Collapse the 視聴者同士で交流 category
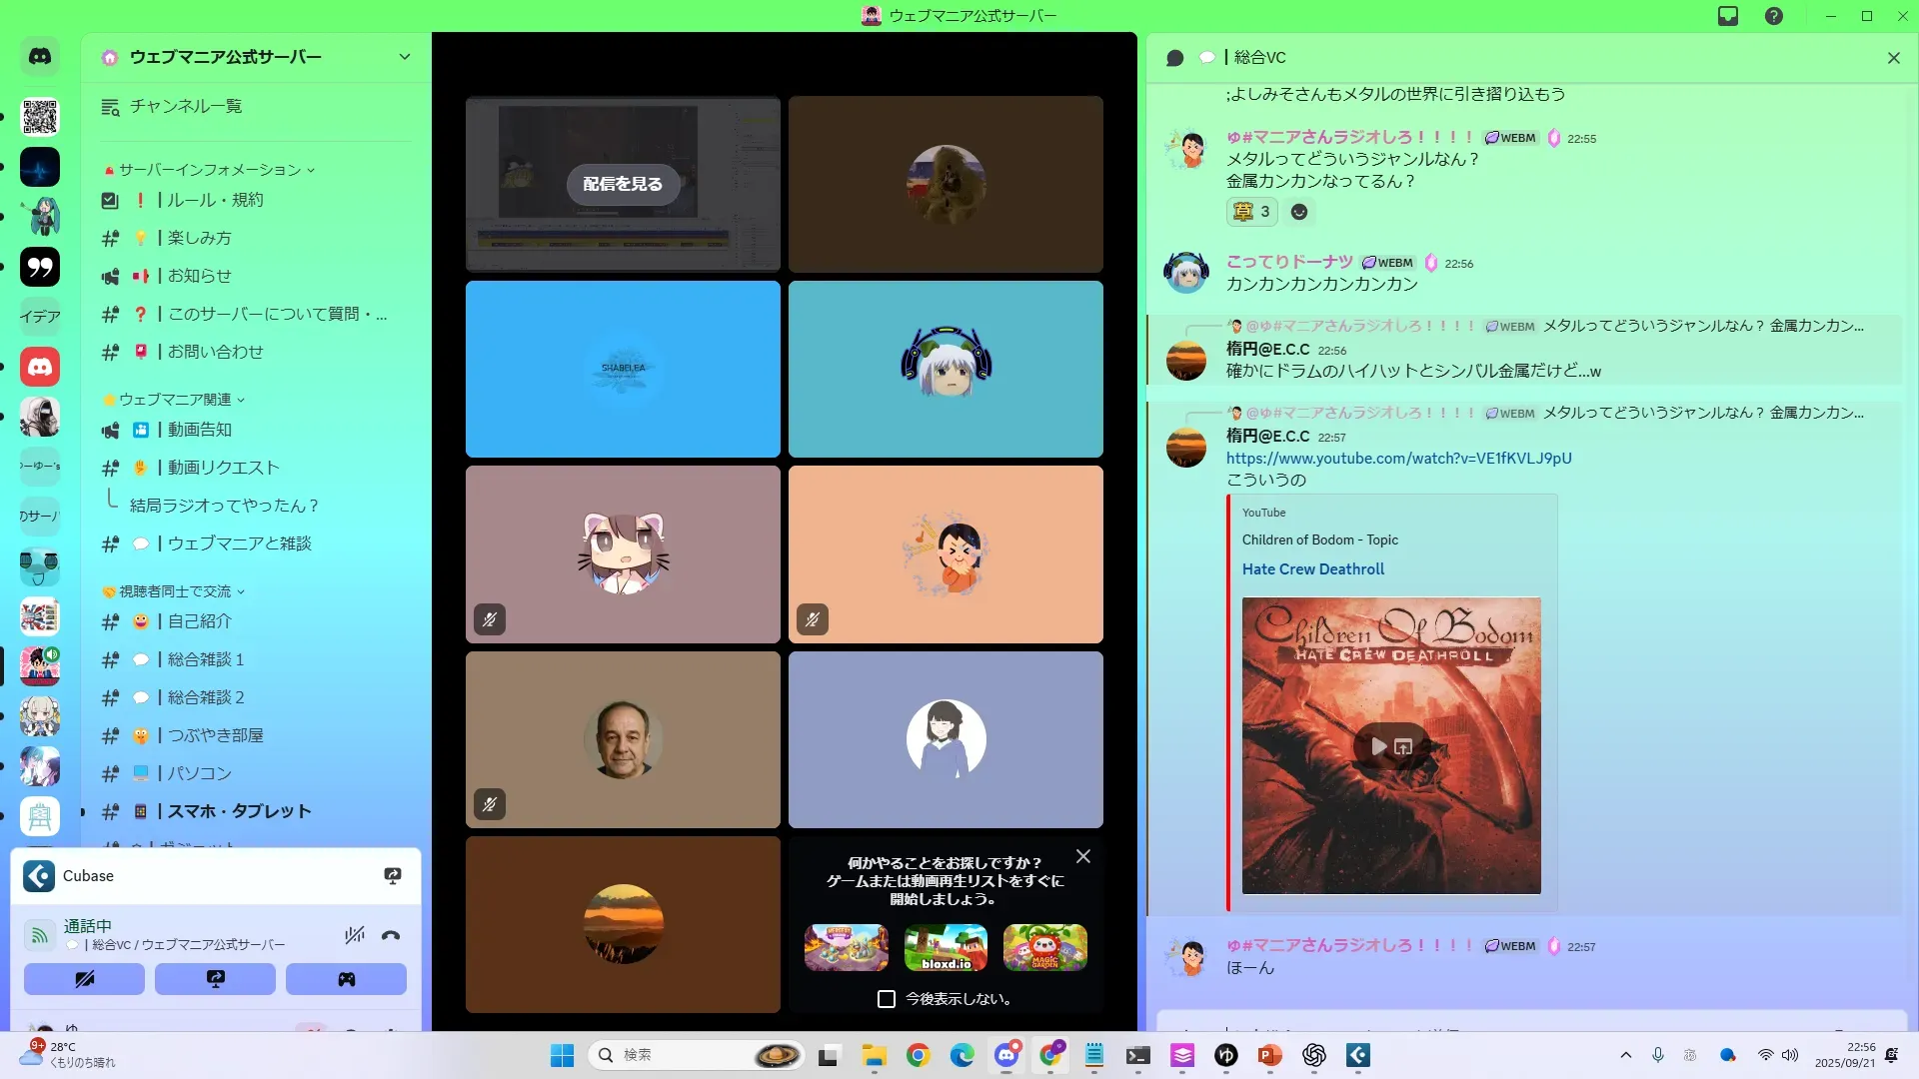Viewport: 1919px width, 1079px height. [x=176, y=591]
